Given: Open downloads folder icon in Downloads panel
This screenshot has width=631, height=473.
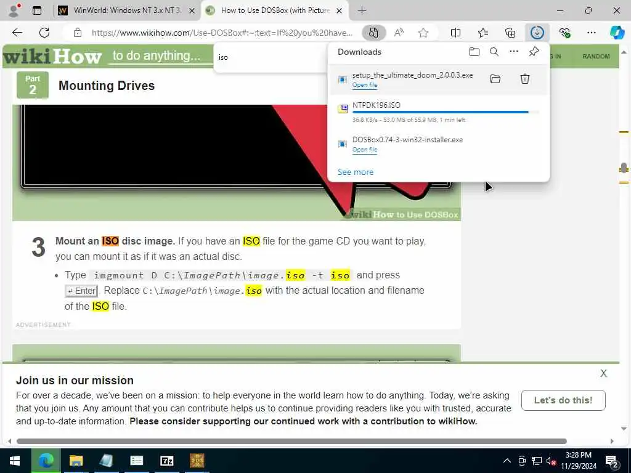Looking at the screenshot, I should (474, 52).
